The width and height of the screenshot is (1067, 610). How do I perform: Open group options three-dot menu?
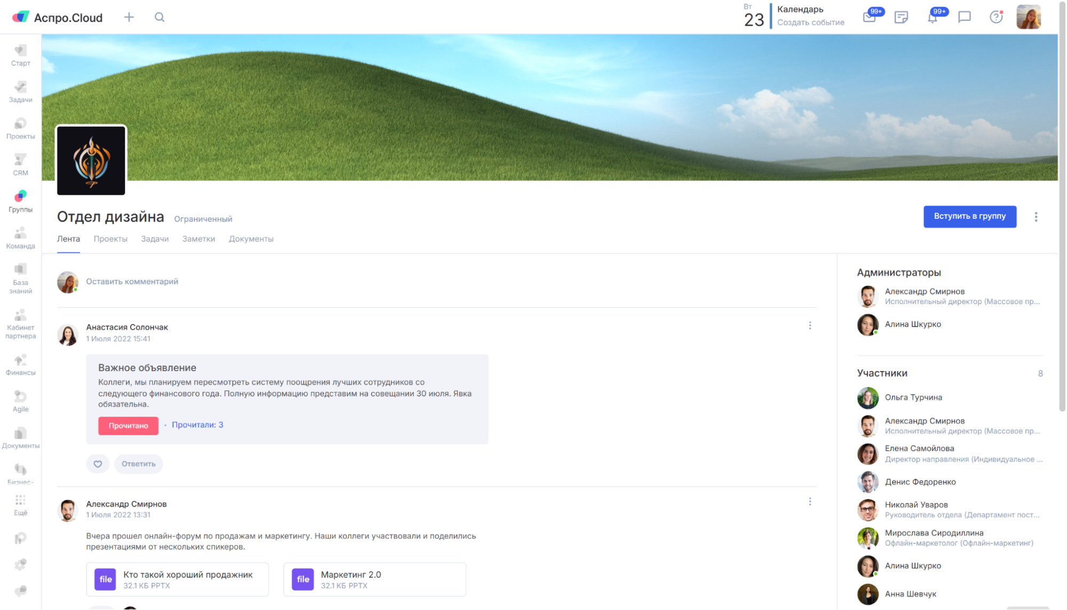click(1036, 217)
